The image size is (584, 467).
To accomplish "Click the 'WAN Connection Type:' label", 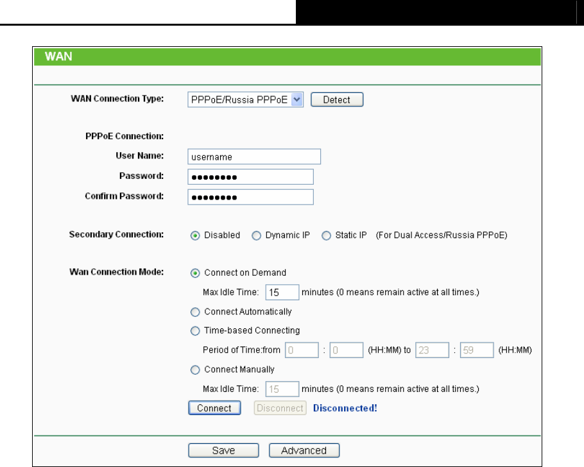I will click(117, 99).
